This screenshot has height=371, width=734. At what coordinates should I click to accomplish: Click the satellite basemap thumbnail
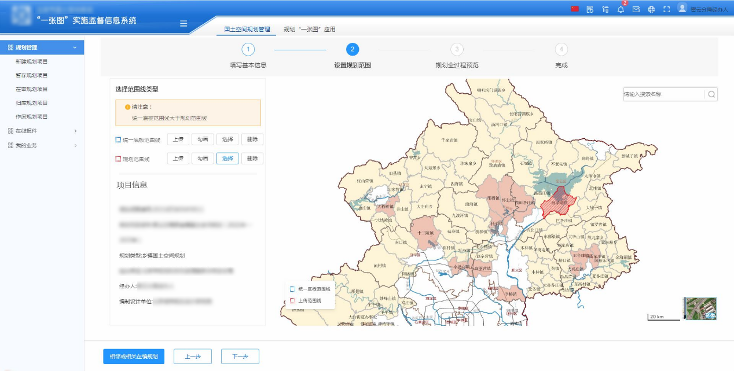click(700, 308)
